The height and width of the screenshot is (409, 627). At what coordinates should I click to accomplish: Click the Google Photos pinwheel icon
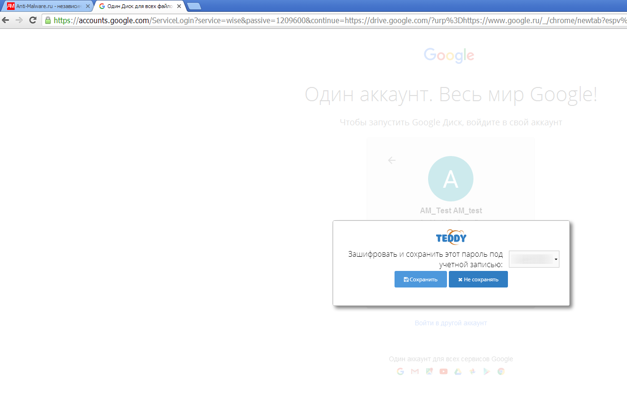coord(472,372)
